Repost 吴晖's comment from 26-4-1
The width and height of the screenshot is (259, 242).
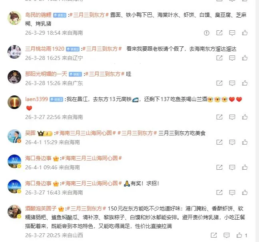[x=219, y=142]
